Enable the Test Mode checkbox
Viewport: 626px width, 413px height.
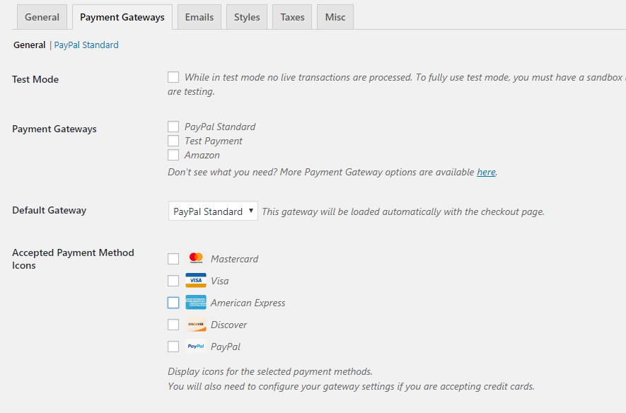point(173,77)
